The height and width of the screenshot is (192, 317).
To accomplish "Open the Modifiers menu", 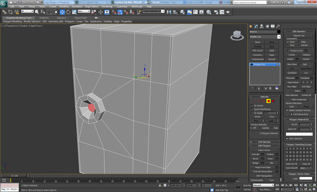I will click(x=64, y=6).
